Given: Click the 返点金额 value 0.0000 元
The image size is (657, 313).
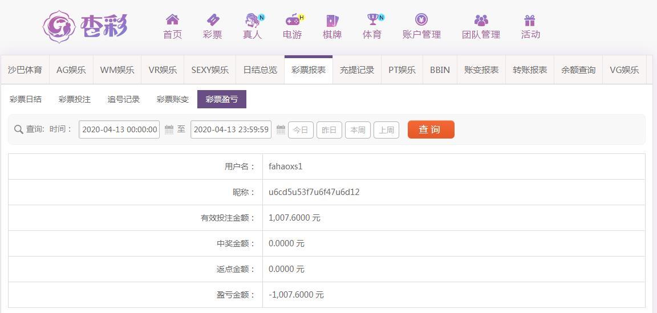Looking at the screenshot, I should tap(287, 269).
